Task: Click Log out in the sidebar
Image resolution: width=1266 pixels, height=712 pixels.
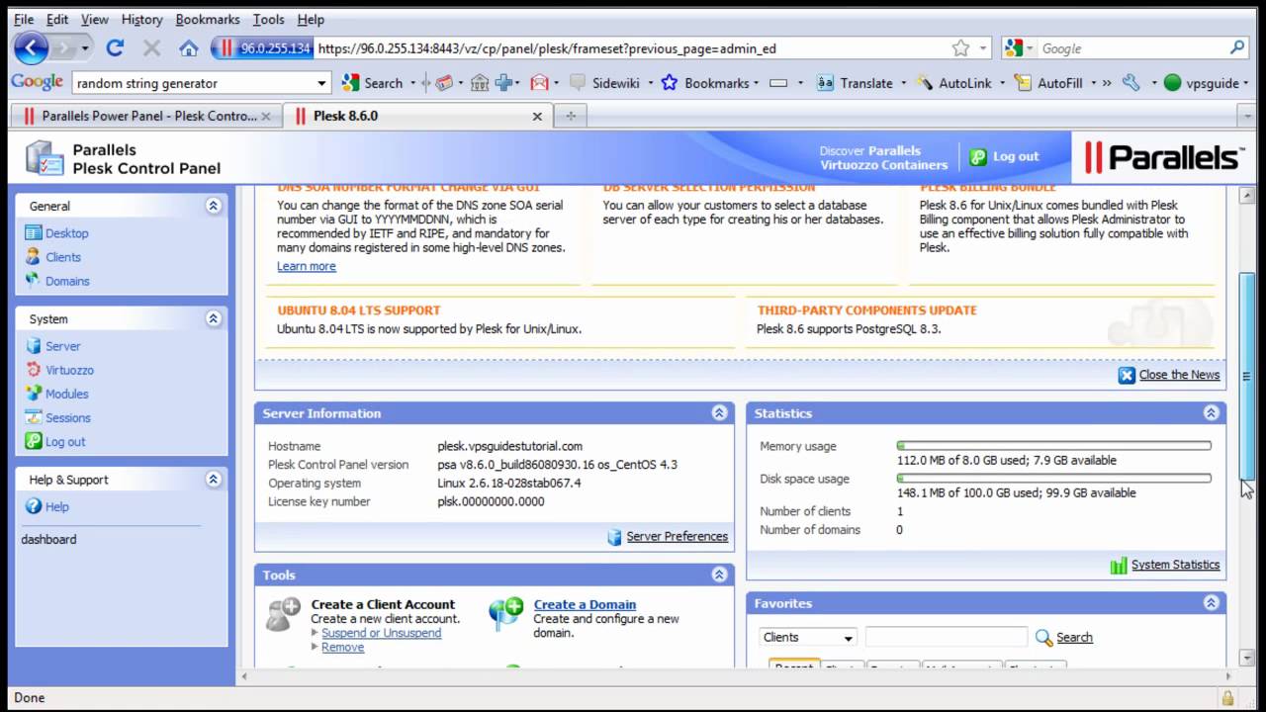Action: (x=65, y=441)
